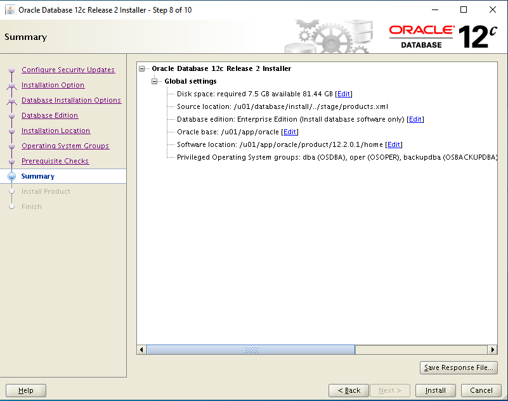The image size is (508, 401).
Task: Go to Operating System Groups step
Action: click(65, 146)
